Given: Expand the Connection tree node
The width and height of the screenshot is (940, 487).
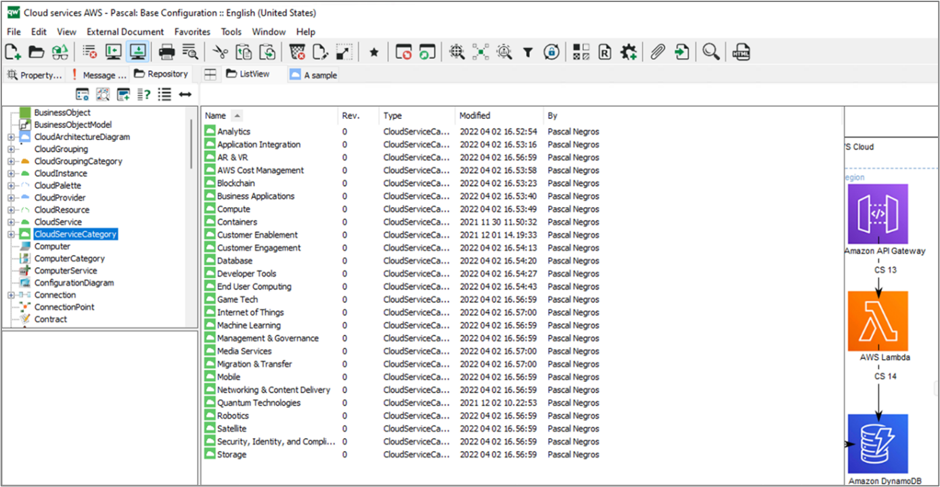Looking at the screenshot, I should tap(11, 296).
